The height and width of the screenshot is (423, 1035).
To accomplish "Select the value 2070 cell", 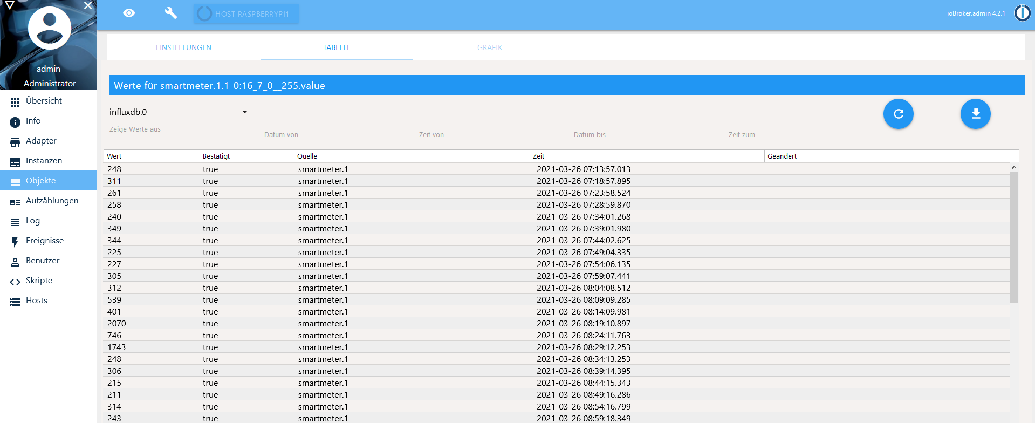I will pyautogui.click(x=116, y=323).
